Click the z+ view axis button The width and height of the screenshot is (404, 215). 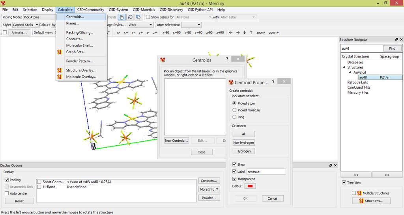[155, 33]
